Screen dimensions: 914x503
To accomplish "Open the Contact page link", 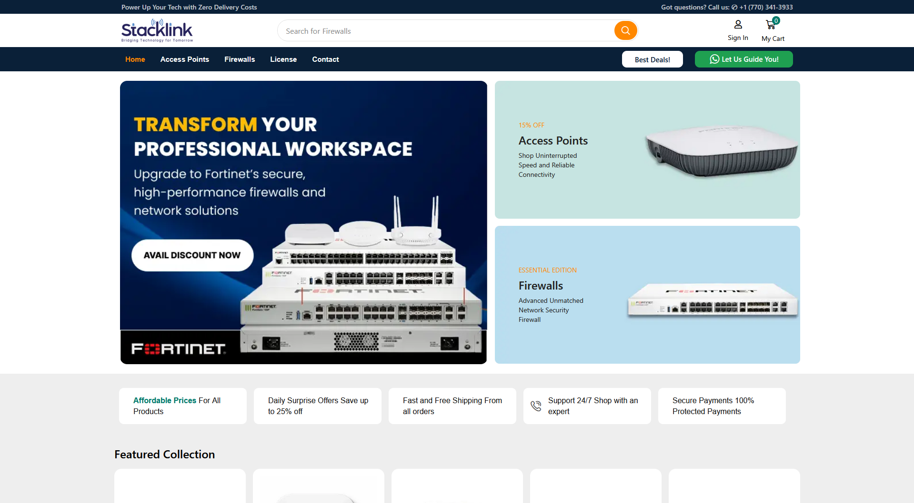I will [x=325, y=59].
